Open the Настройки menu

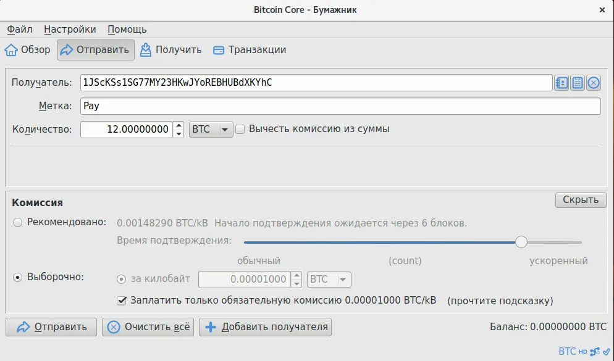(70, 30)
